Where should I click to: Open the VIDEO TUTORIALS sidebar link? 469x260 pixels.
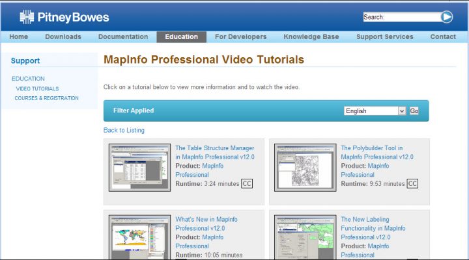(37, 88)
